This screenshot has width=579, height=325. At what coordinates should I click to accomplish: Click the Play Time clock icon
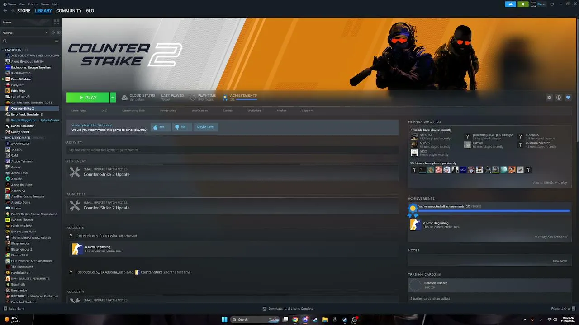[193, 97]
